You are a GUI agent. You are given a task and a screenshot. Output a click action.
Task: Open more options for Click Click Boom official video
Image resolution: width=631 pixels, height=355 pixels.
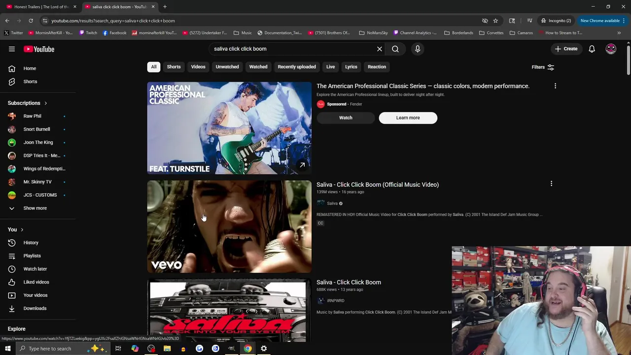tap(551, 184)
